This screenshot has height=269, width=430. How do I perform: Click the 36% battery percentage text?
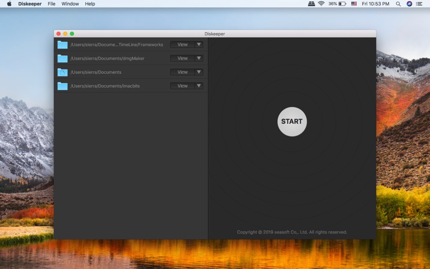(333, 4)
